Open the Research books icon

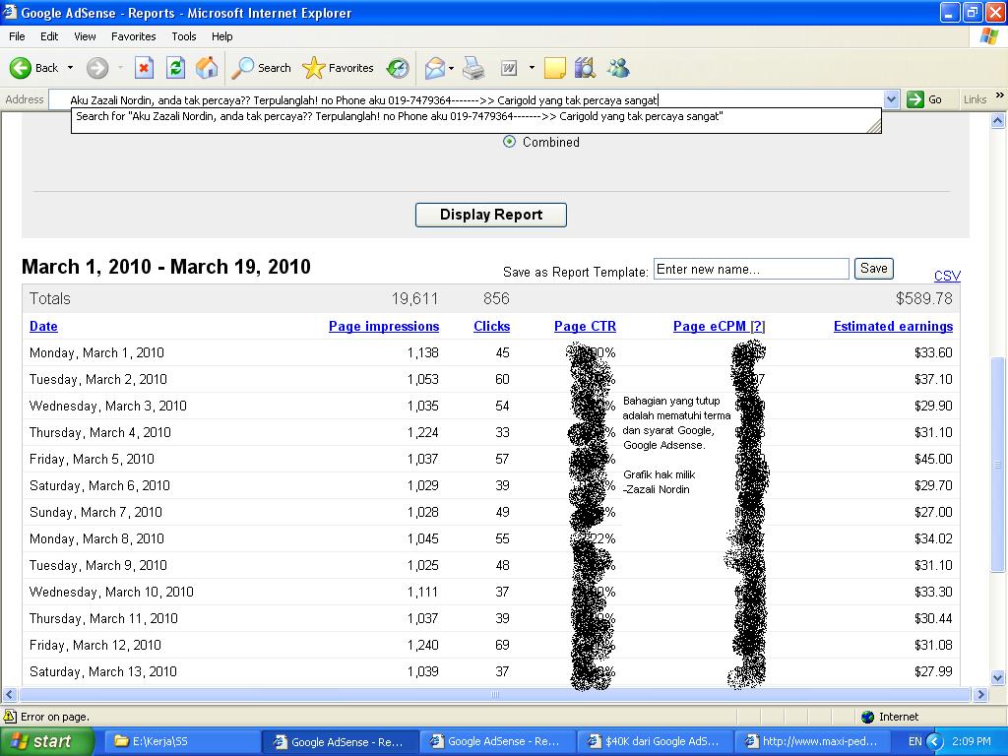click(x=585, y=68)
